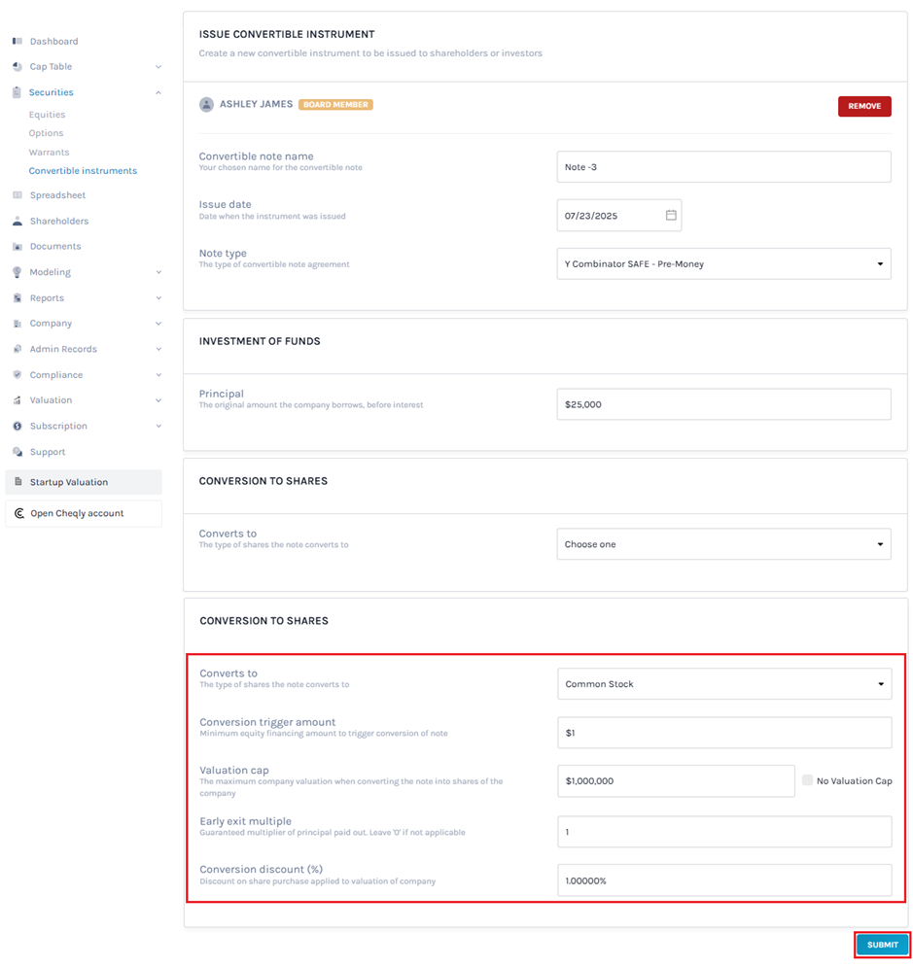The width and height of the screenshot is (913, 966).
Task: Click the Valuation chart icon
Action: (x=18, y=400)
